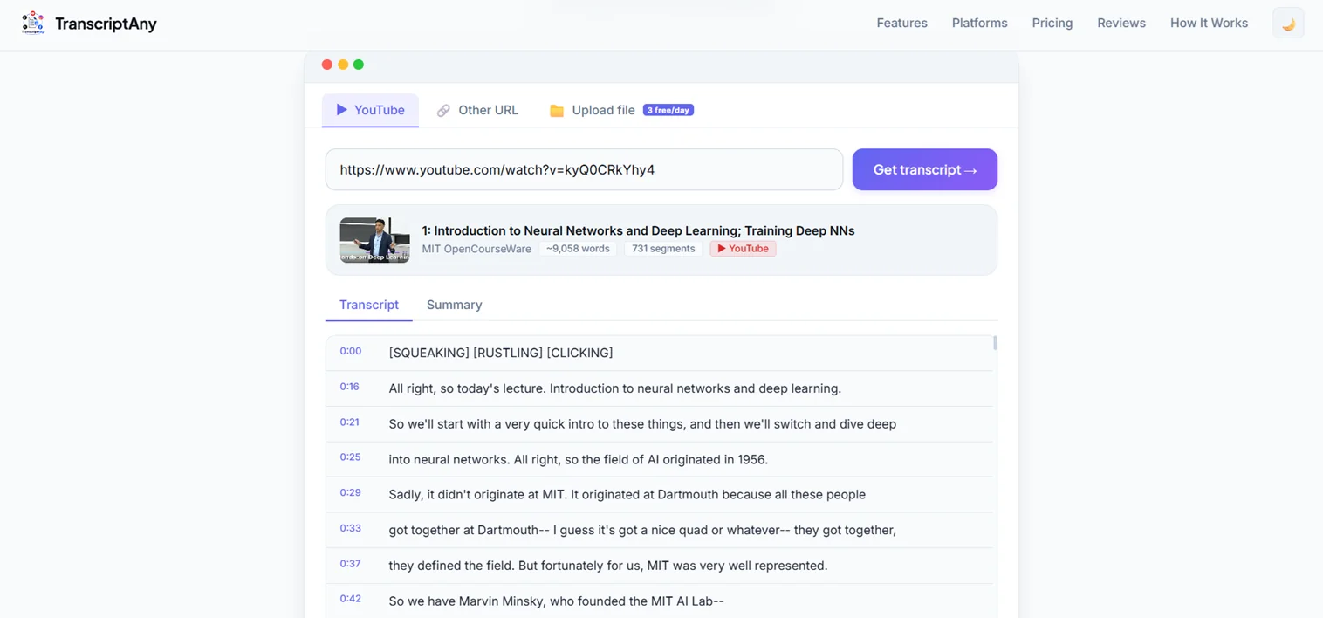Click the TranscriptAny logo icon
Viewport: 1323px width, 618px height.
coord(32,23)
